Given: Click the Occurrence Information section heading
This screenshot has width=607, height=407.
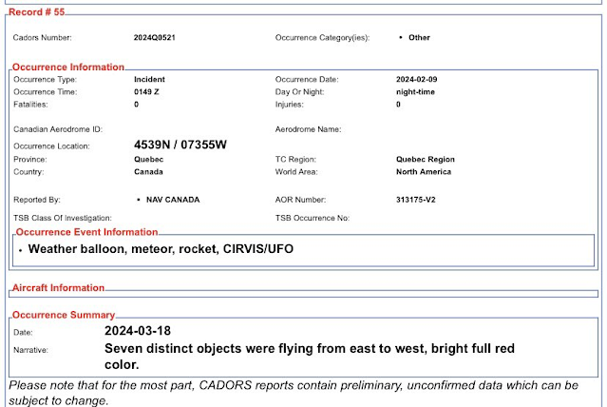Looking at the screenshot, I should point(68,68).
